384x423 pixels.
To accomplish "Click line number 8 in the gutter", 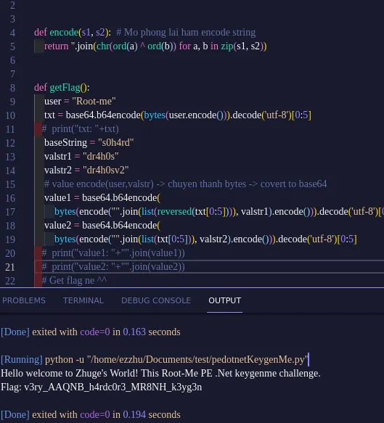I will [12, 88].
